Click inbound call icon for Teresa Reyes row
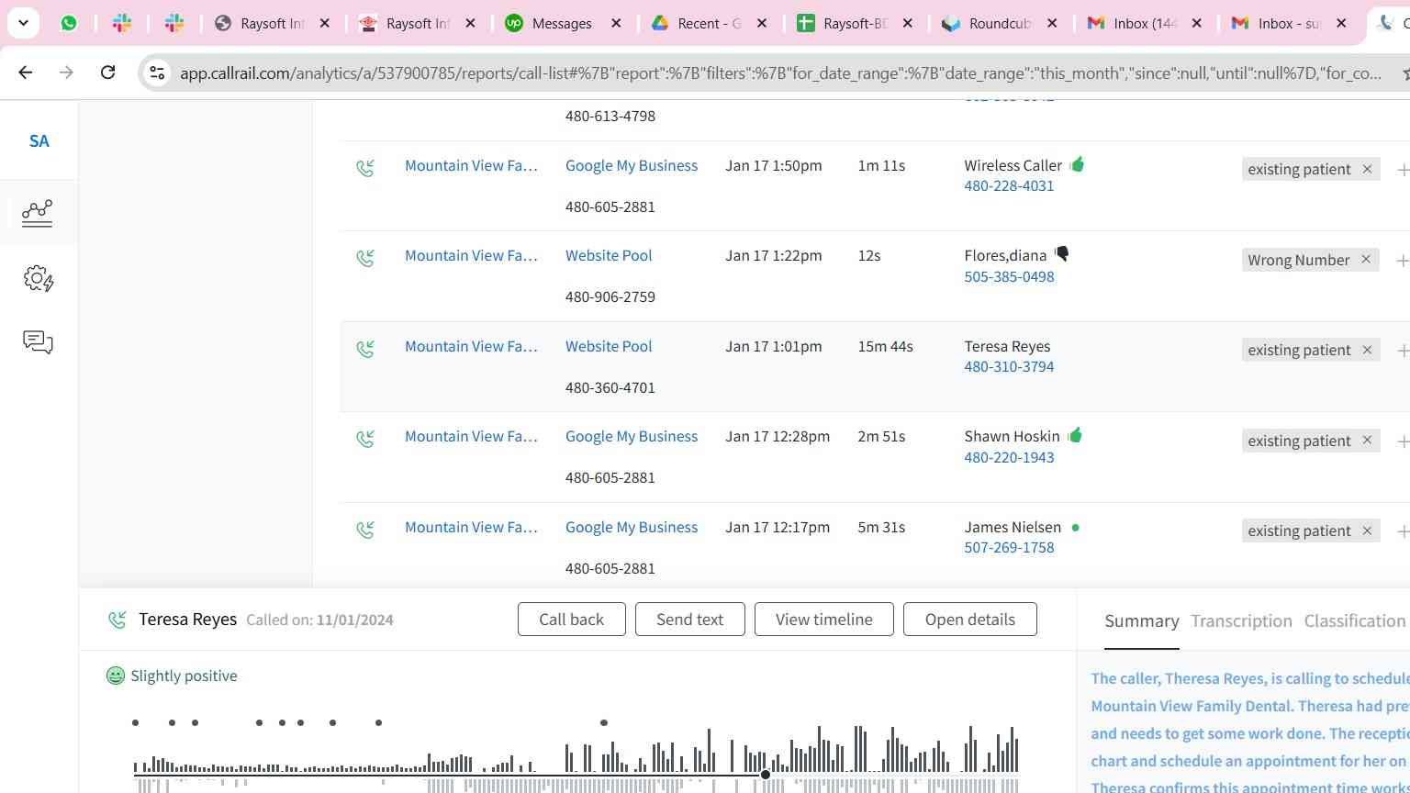1410x793 pixels. (365, 349)
